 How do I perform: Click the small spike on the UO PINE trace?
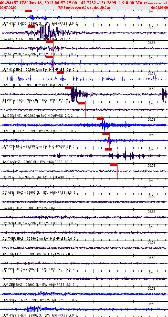point(137,263)
